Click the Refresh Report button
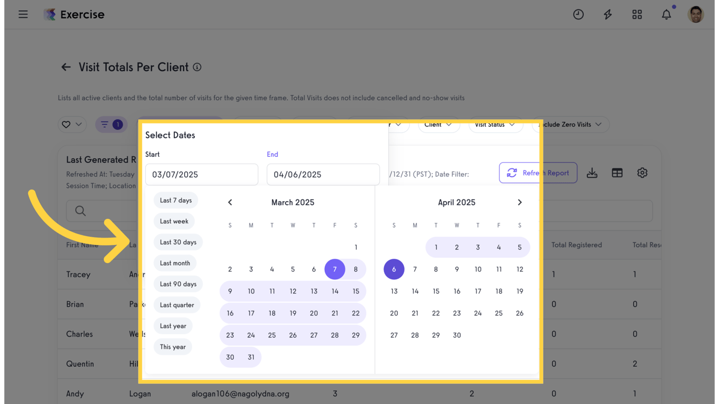Image resolution: width=719 pixels, height=404 pixels. (x=538, y=173)
